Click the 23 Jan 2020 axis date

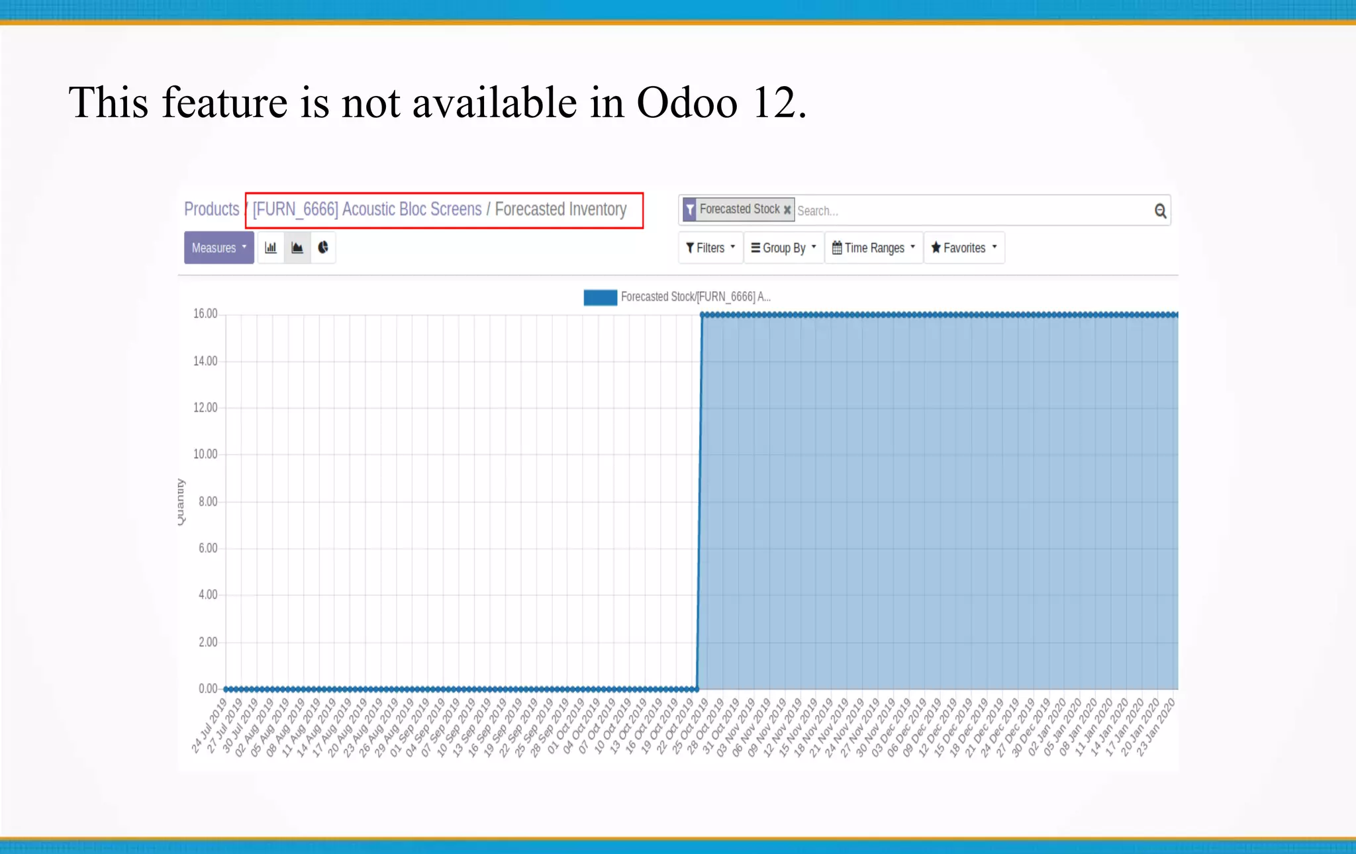tap(1156, 727)
